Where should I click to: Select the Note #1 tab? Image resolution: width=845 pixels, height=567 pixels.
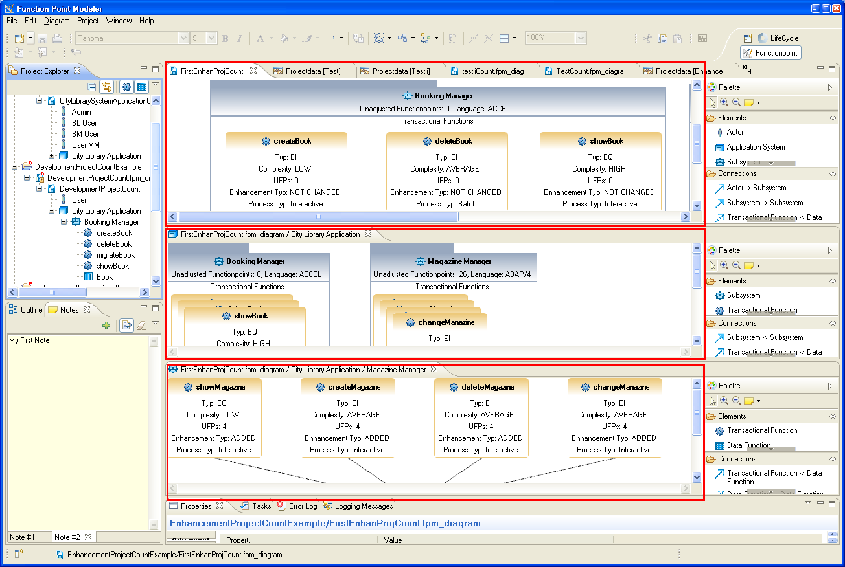22,537
